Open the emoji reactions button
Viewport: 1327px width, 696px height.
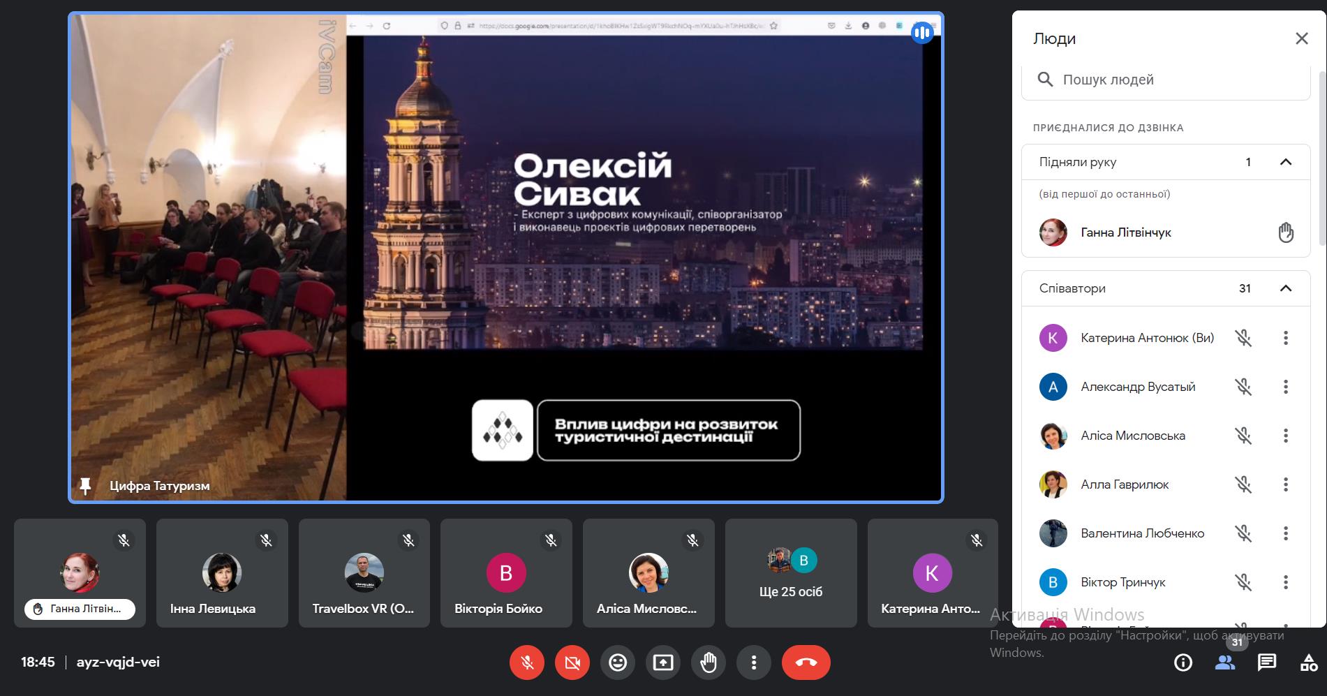tap(617, 662)
